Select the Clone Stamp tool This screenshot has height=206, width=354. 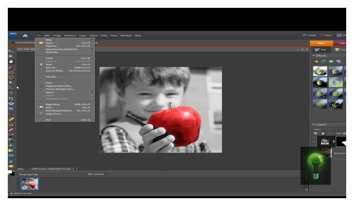tap(10, 124)
